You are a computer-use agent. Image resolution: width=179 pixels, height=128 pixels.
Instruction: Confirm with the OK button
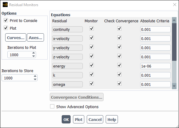66,119
